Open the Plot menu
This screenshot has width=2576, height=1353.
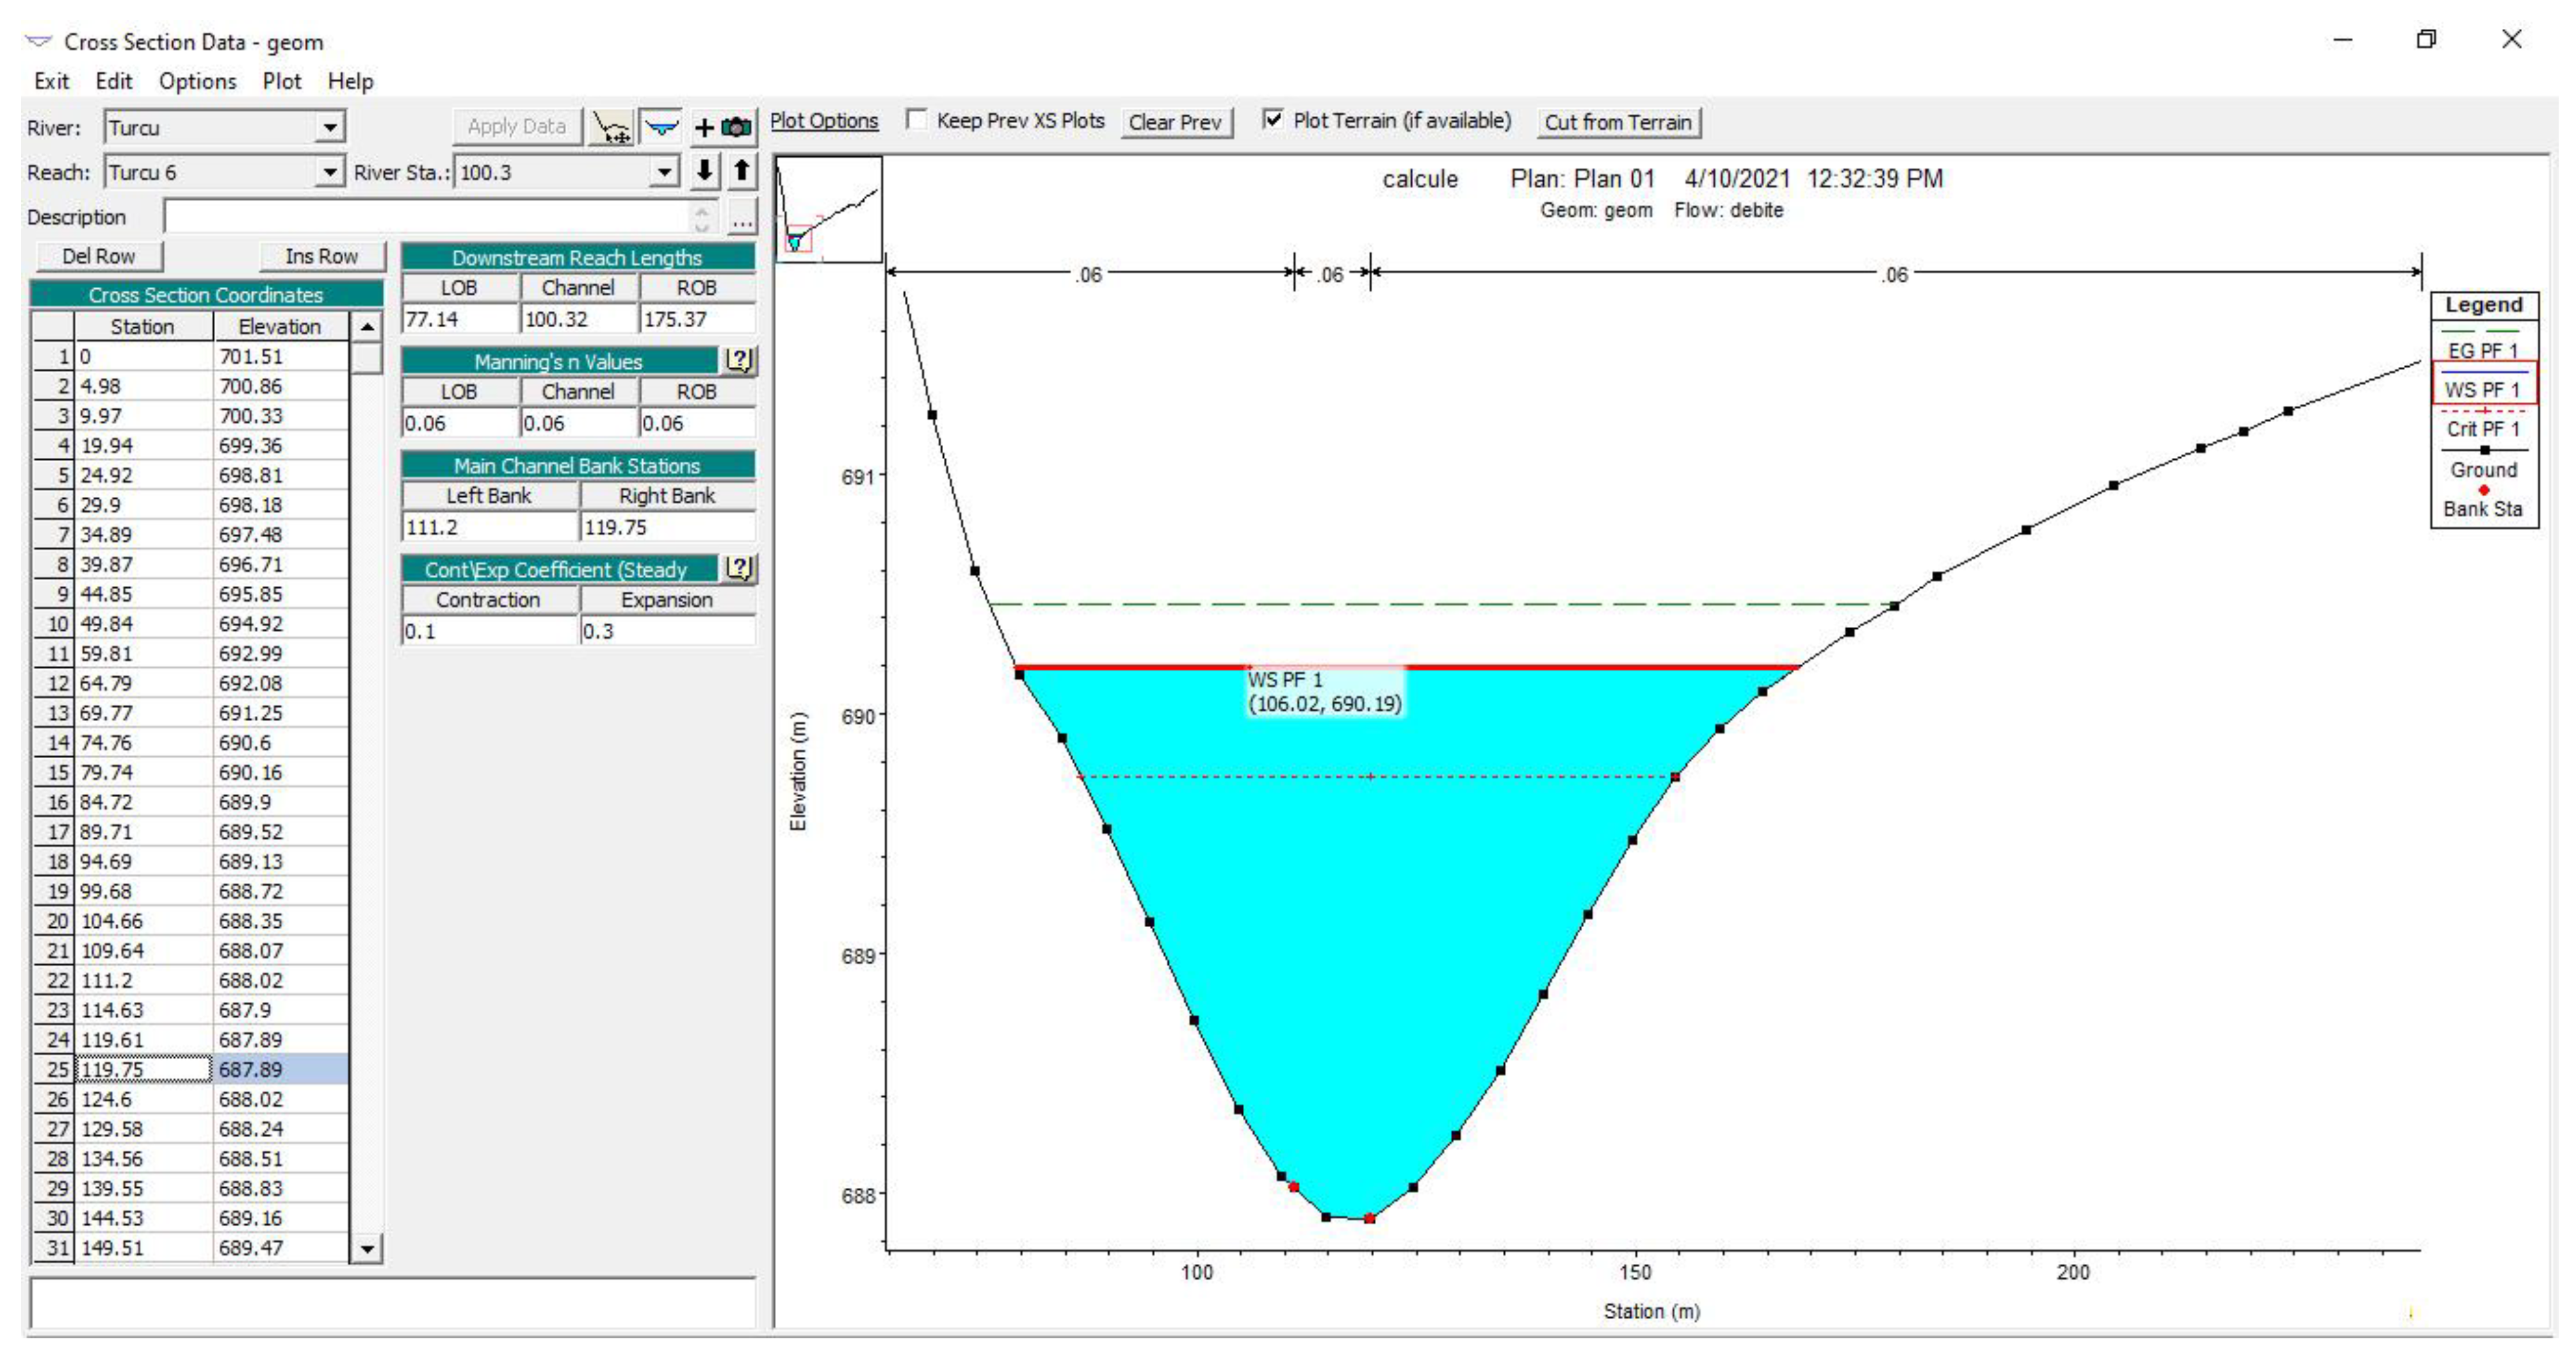(281, 81)
